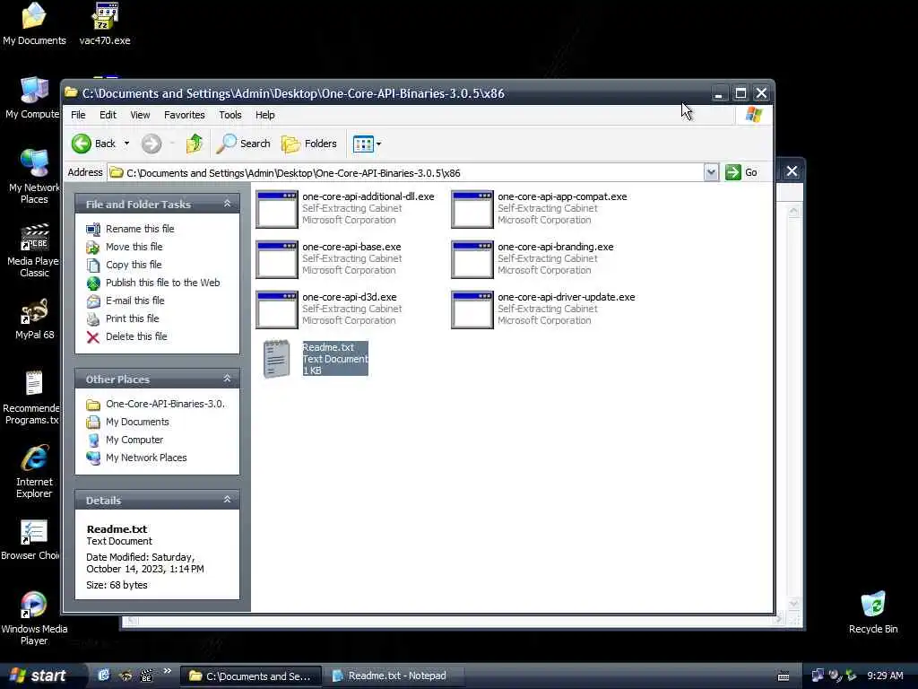Viewport: 918px width, 689px height.
Task: Click the system tray clock
Action: coord(885,676)
